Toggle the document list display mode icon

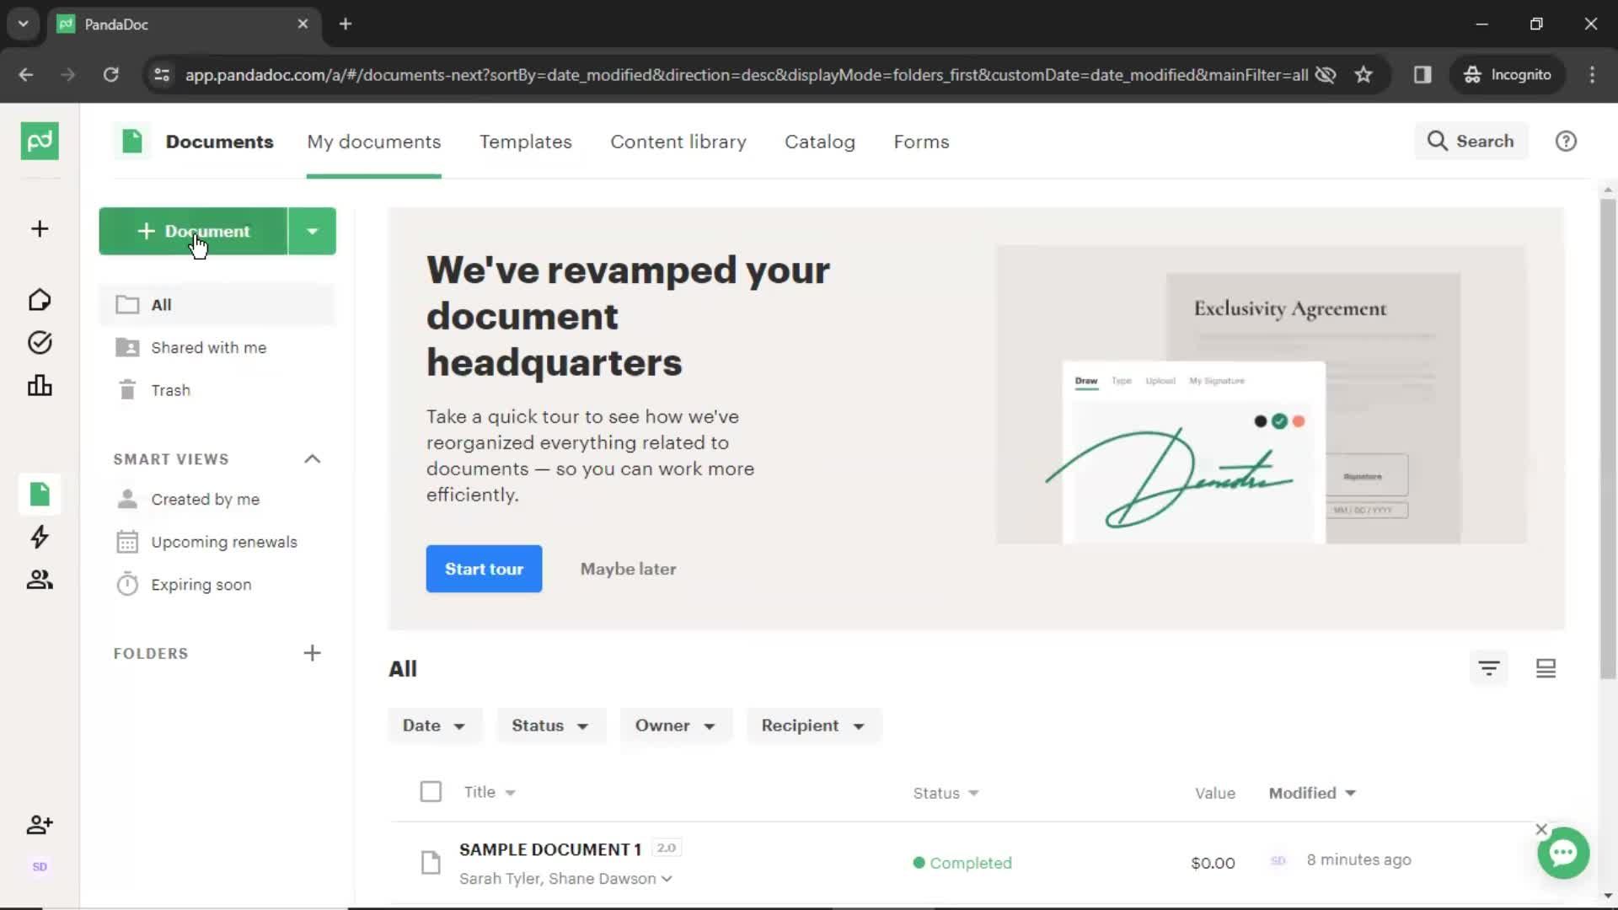1546,668
